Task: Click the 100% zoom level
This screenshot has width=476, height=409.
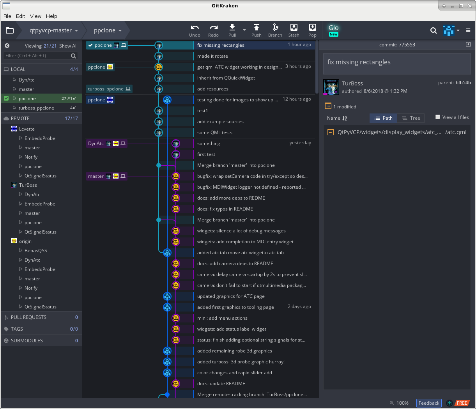Action: (x=402, y=403)
